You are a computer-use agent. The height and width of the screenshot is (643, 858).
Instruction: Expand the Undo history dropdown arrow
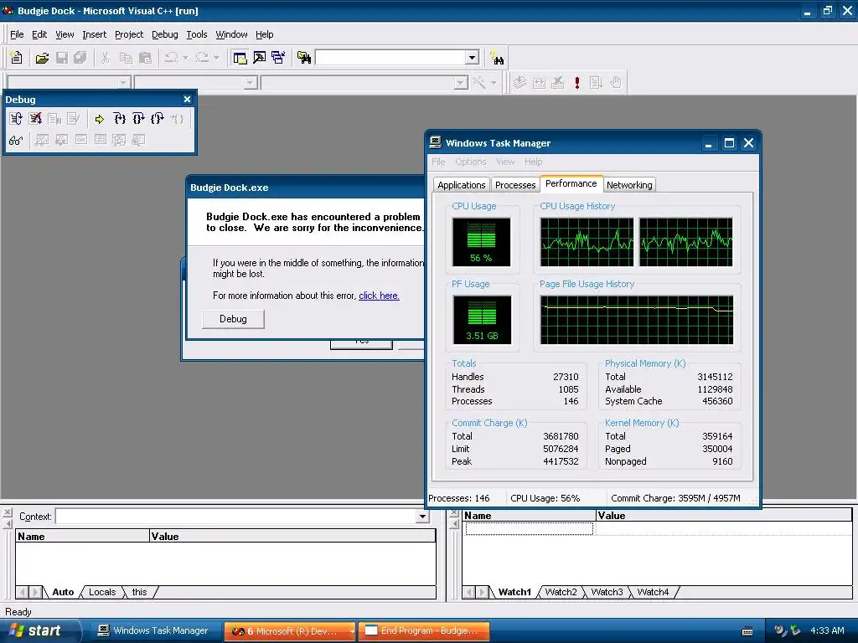pyautogui.click(x=185, y=58)
